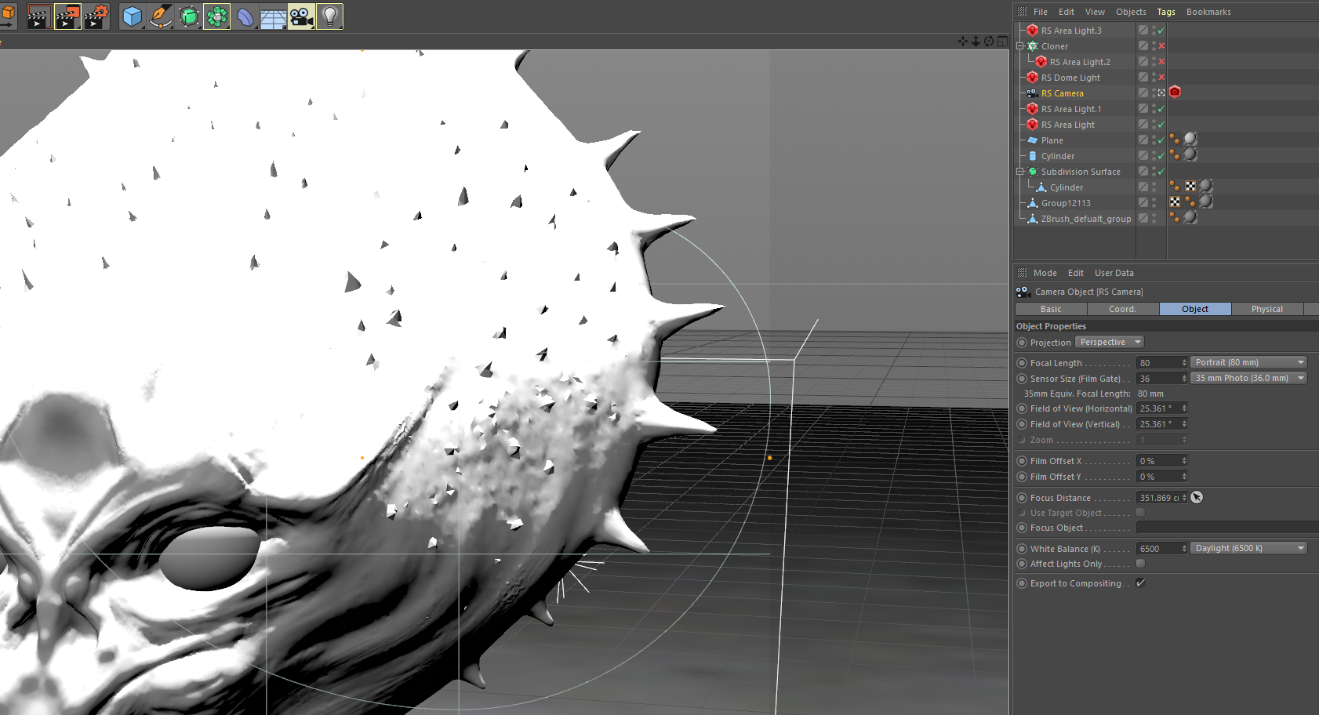Open the Tags menu
1319x715 pixels.
point(1166,12)
